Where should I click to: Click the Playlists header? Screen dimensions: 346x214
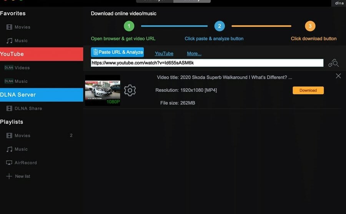tap(12, 122)
